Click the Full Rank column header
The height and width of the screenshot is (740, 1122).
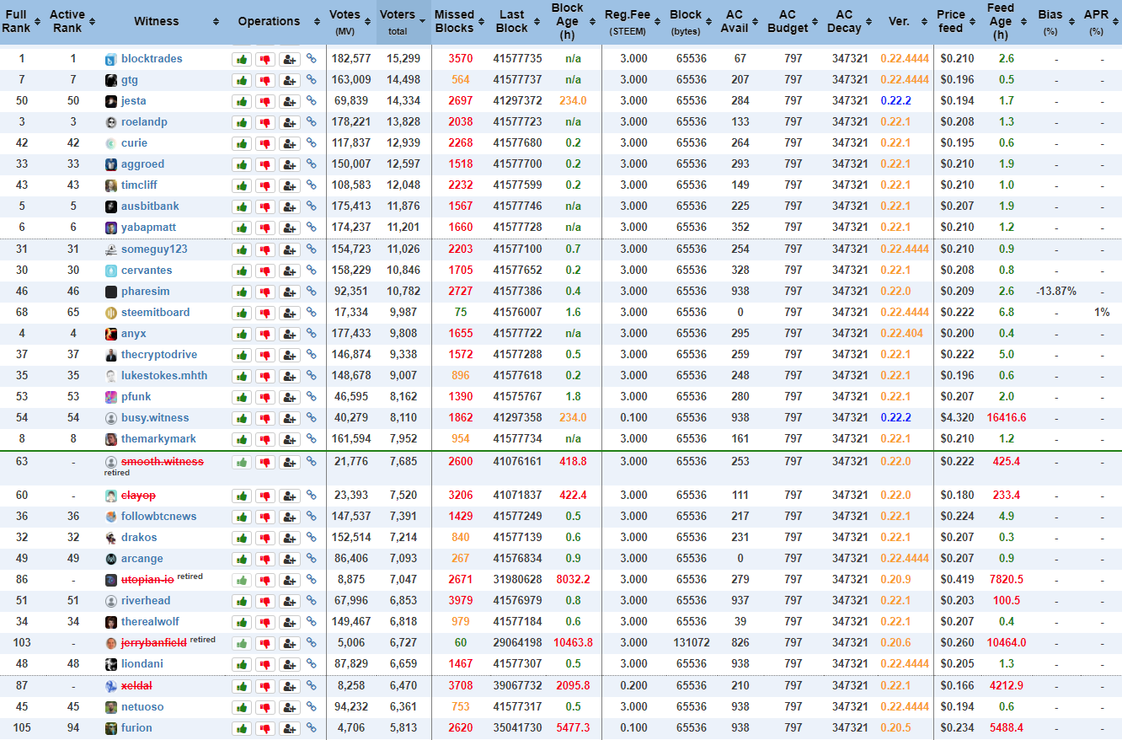(x=17, y=21)
